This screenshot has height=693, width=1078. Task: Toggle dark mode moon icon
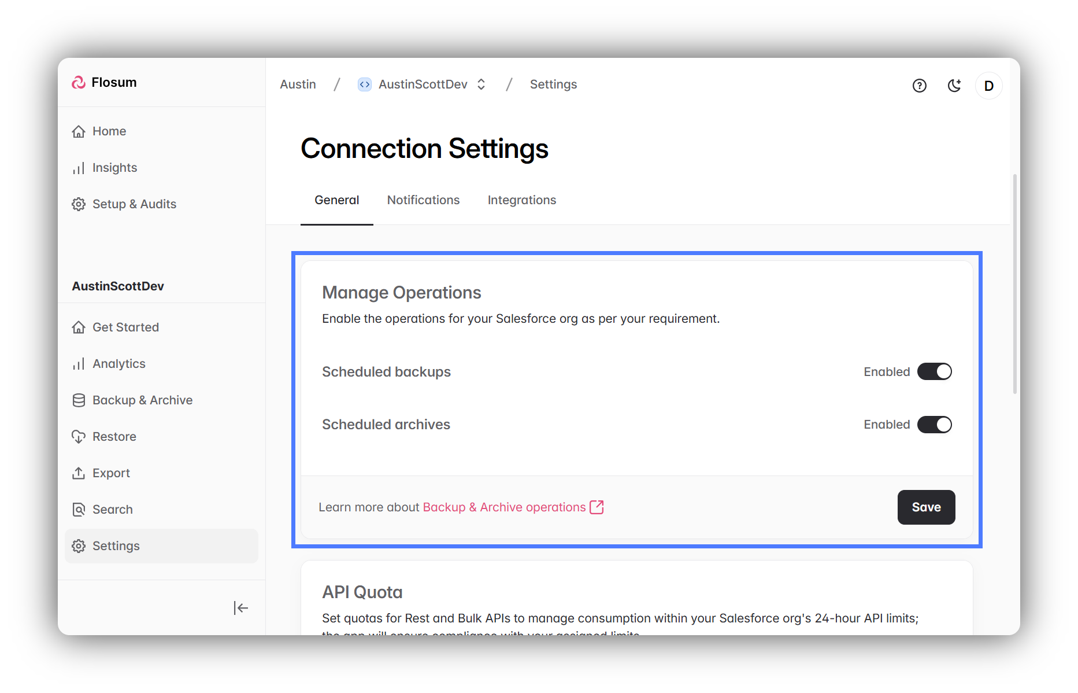(954, 86)
